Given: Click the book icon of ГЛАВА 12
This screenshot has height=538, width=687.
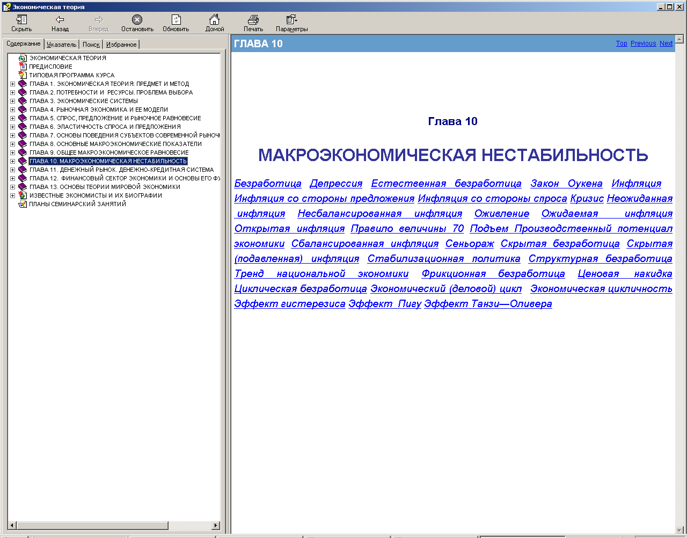Looking at the screenshot, I should point(23,178).
